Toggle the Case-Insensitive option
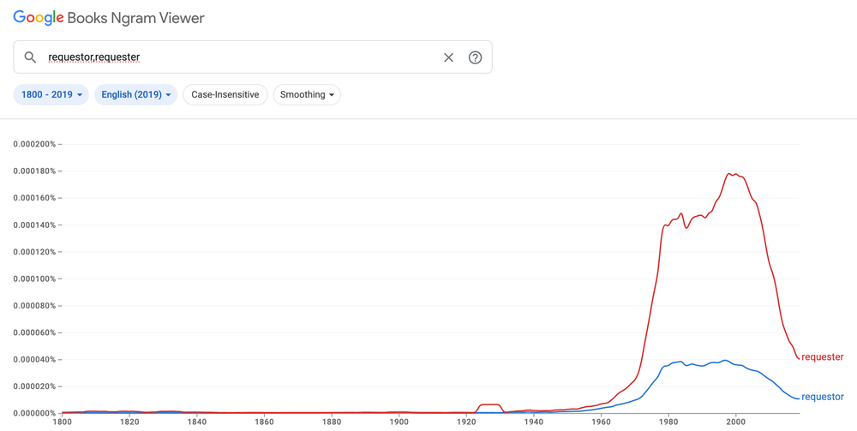 pyautogui.click(x=225, y=95)
